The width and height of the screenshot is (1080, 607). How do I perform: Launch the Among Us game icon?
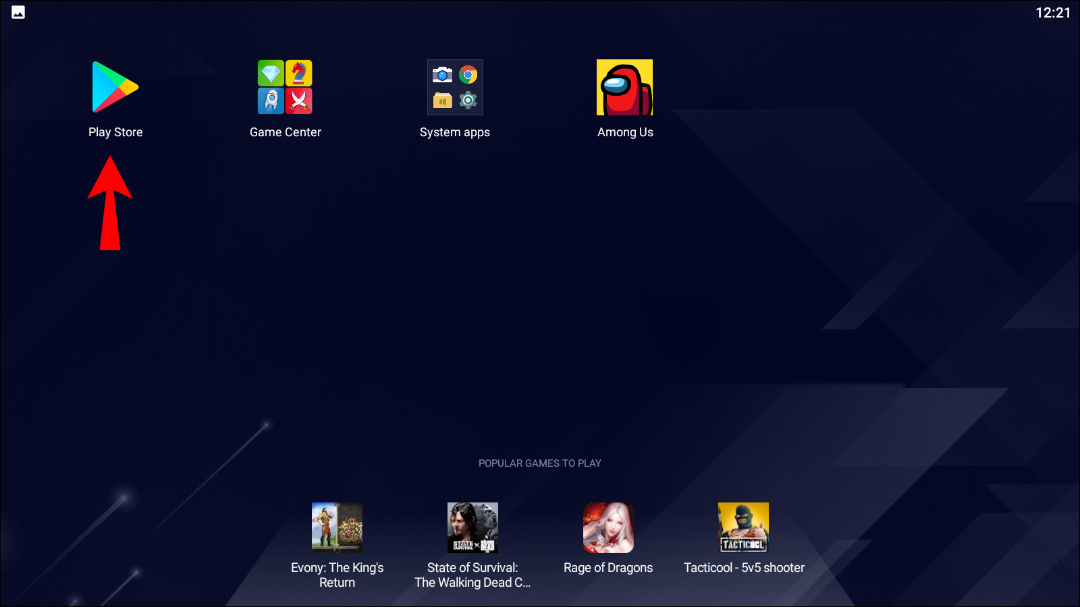tap(625, 87)
